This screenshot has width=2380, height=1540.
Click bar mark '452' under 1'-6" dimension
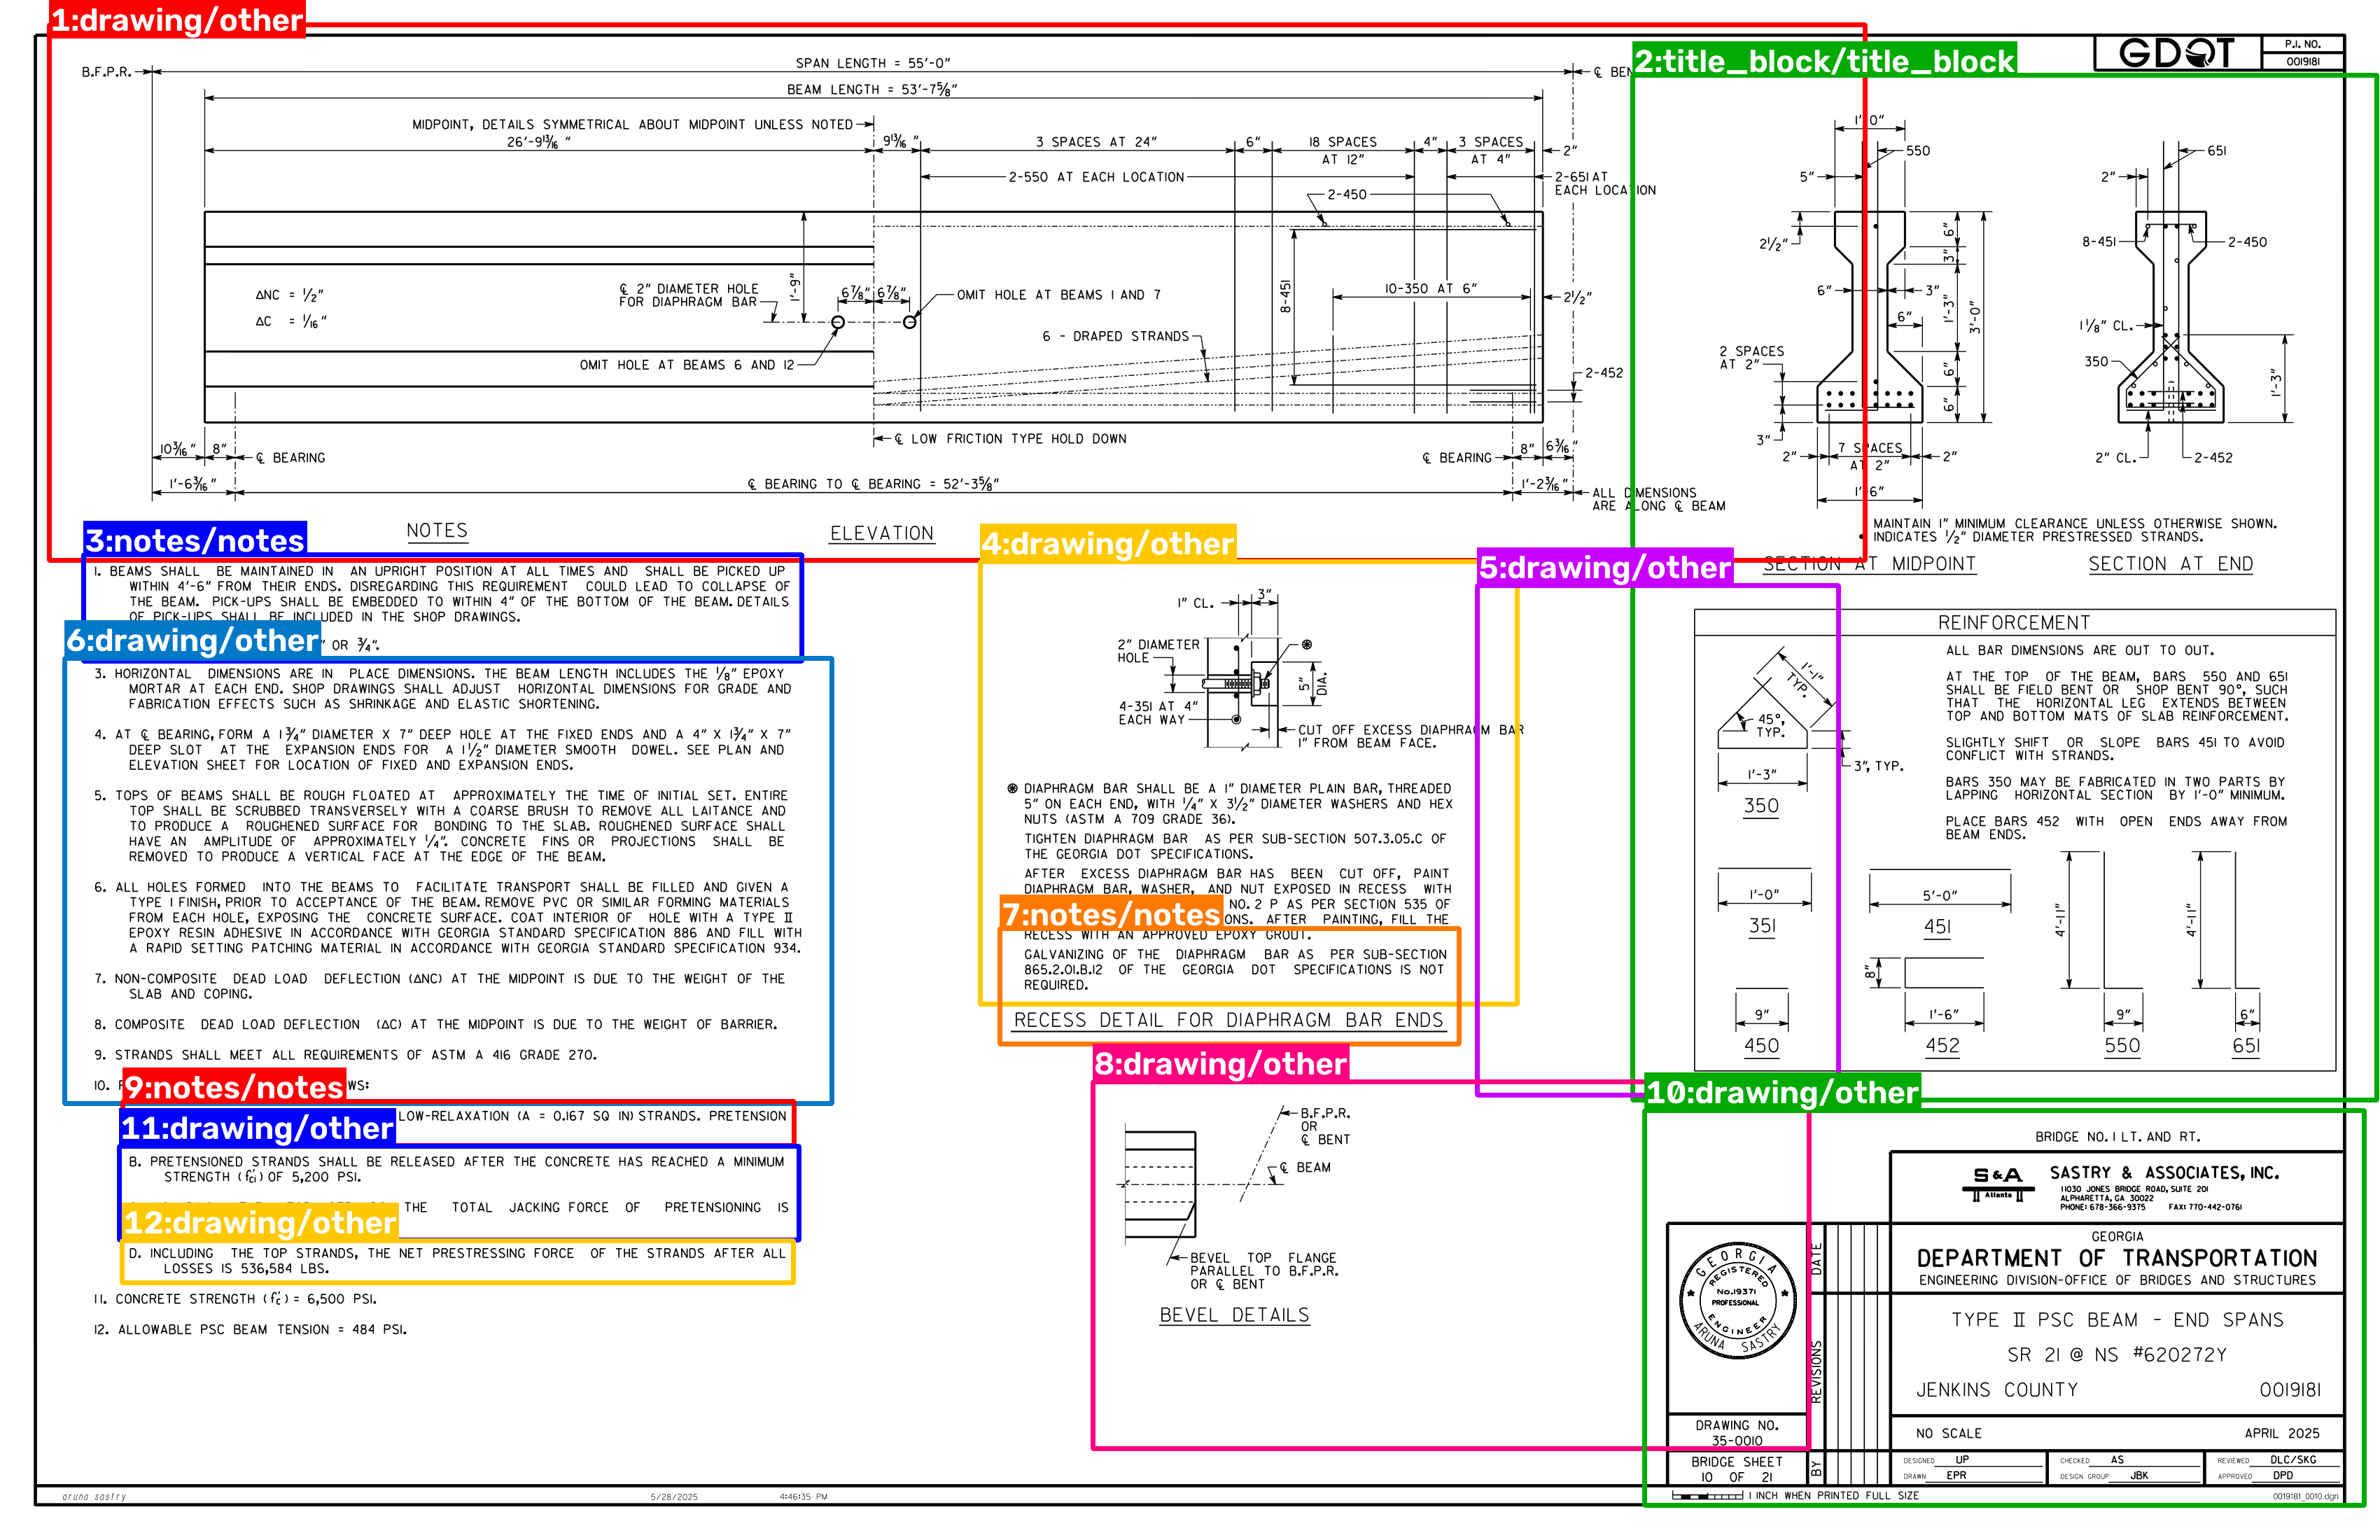tap(1943, 1046)
